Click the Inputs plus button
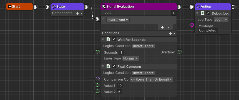 pos(162,27)
